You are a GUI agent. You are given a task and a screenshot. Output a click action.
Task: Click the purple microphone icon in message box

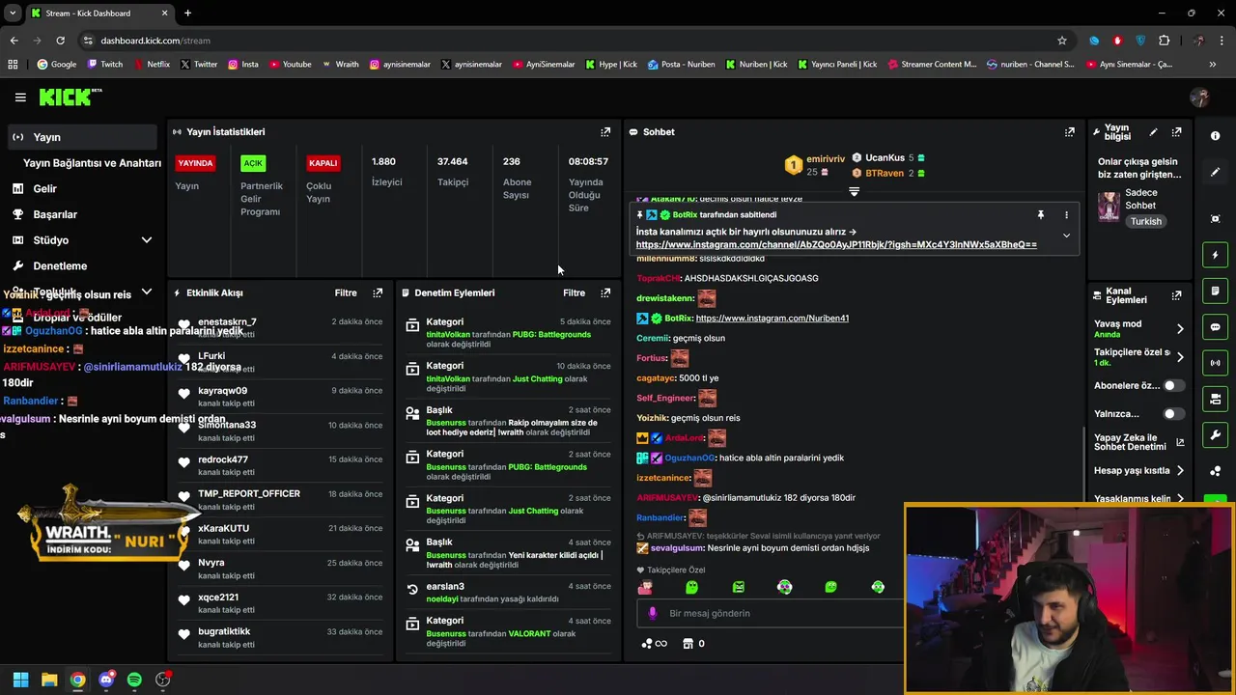click(653, 613)
